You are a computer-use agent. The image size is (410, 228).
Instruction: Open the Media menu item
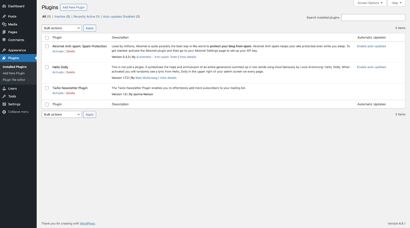pyautogui.click(x=13, y=24)
